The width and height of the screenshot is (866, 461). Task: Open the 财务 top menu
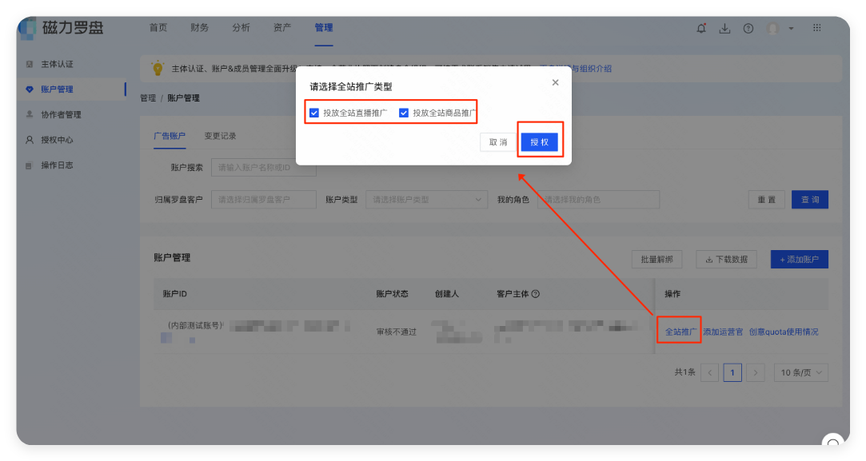[x=199, y=28]
